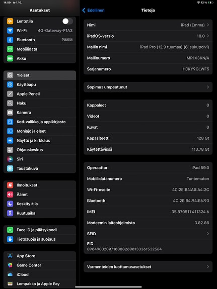The image size is (217, 289).
Task: Tap the Bluetooth icon in sidebar
Action: click(x=10, y=40)
